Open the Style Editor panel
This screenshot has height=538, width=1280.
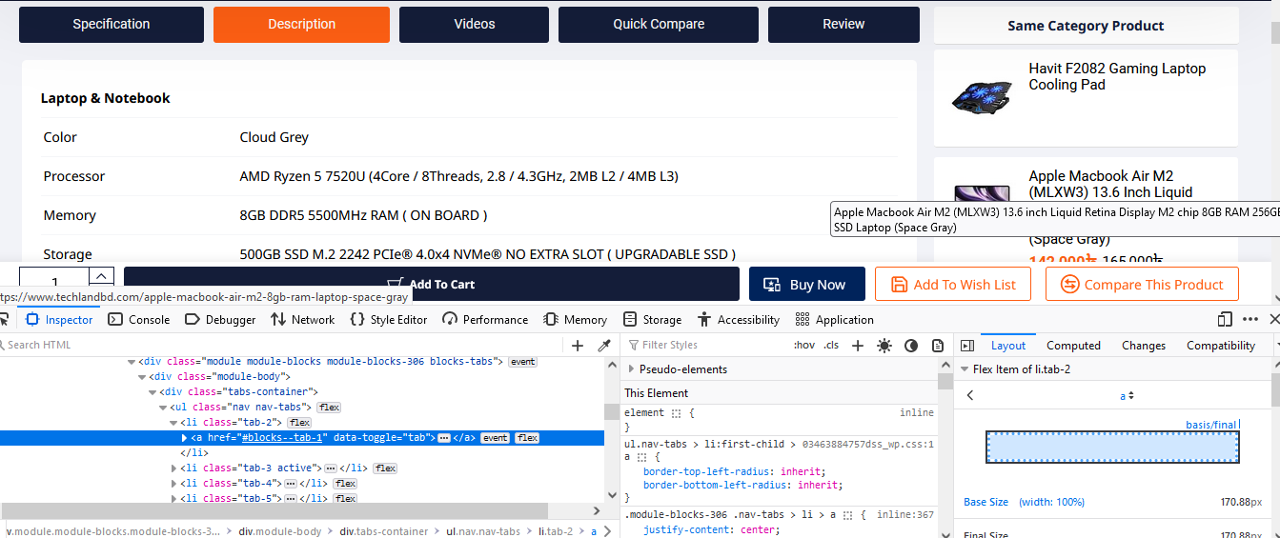[388, 320]
